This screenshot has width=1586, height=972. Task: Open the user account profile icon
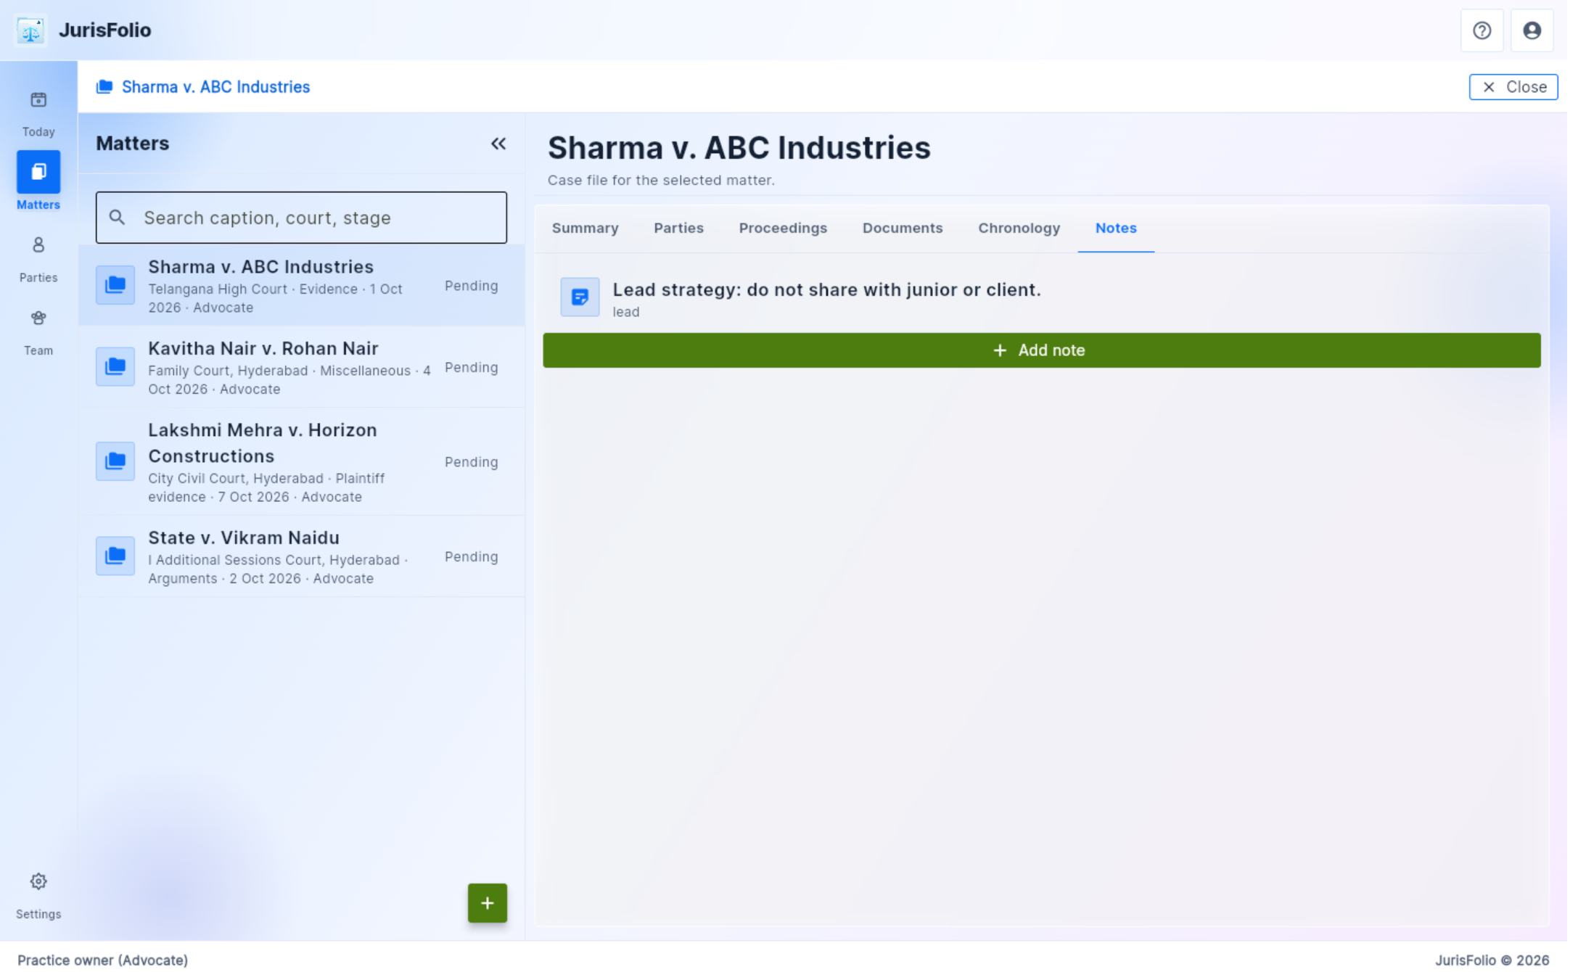pos(1532,30)
